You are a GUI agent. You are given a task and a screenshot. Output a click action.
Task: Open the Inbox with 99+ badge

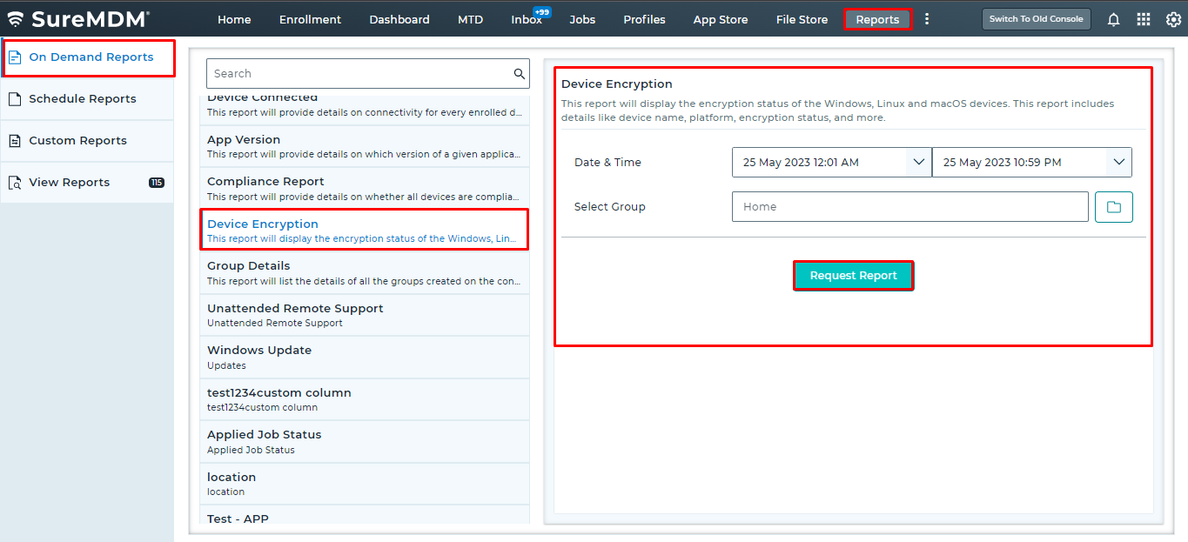point(525,18)
